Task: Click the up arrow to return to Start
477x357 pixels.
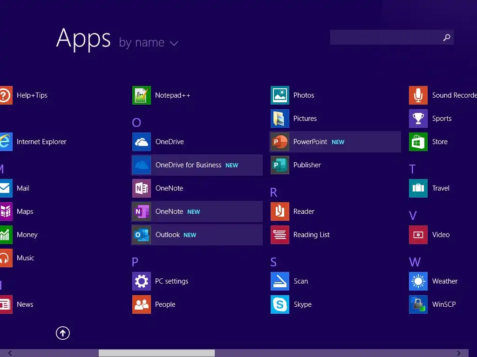Action: pos(63,333)
